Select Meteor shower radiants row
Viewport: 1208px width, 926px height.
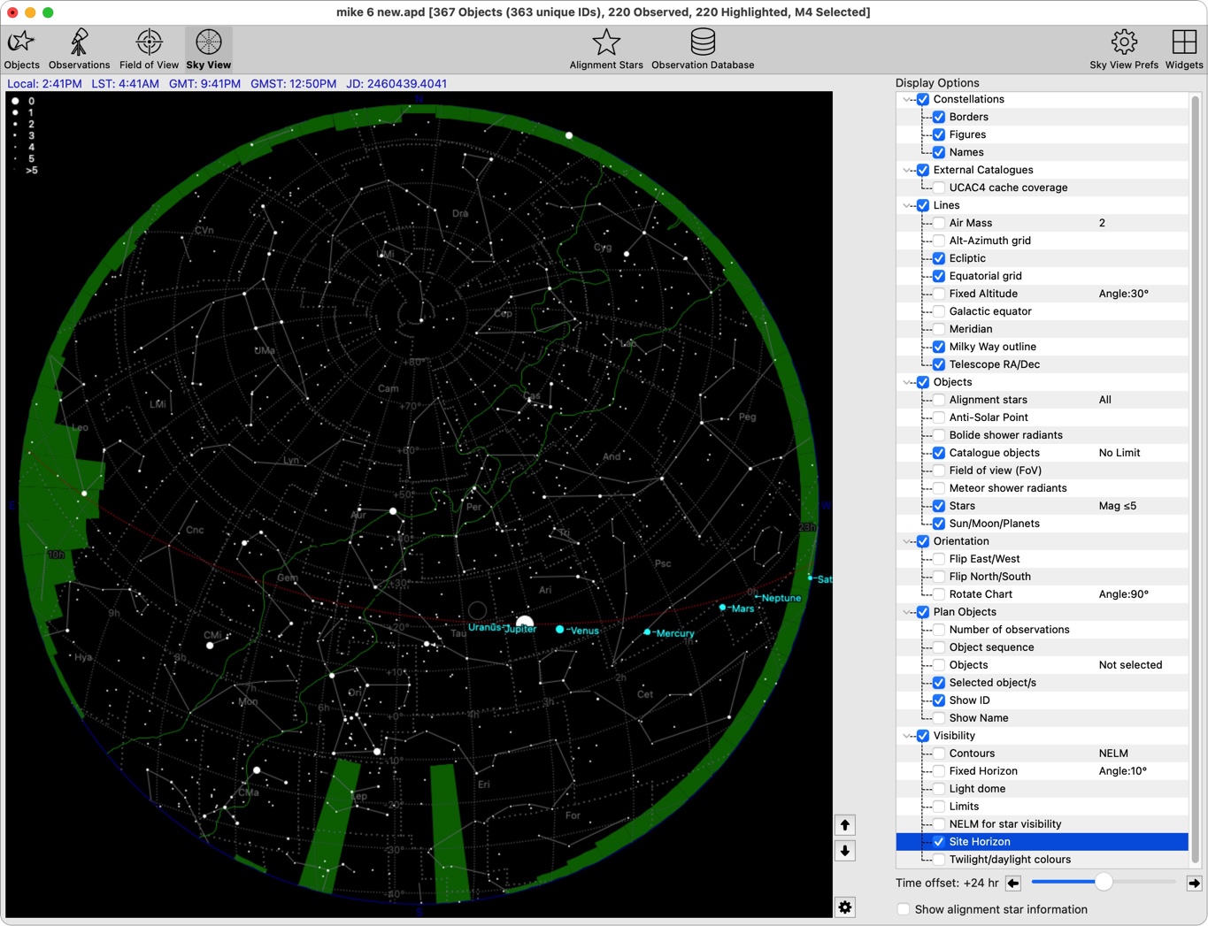[x=1042, y=488]
